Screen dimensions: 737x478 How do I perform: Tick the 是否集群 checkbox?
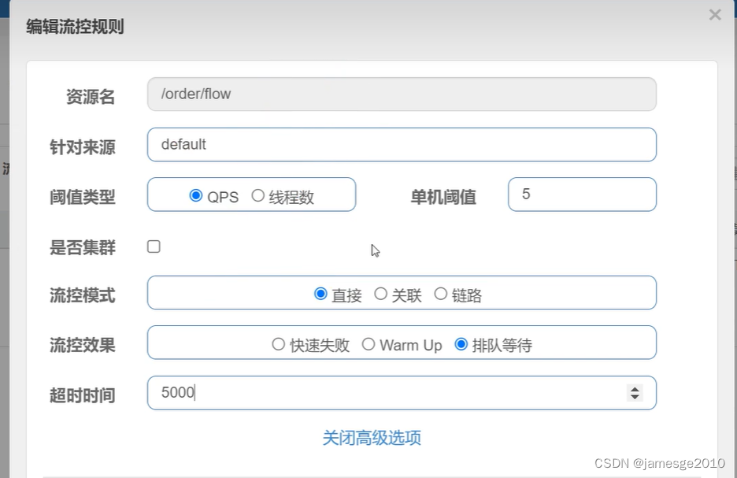[x=154, y=246]
